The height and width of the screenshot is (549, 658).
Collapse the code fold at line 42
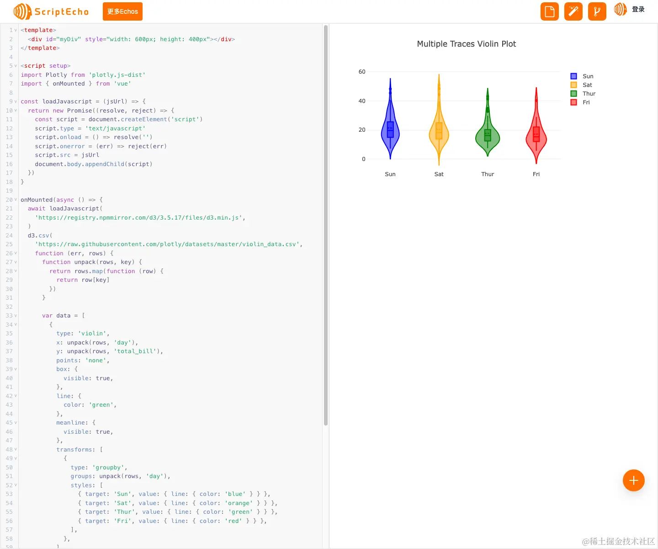point(16,396)
